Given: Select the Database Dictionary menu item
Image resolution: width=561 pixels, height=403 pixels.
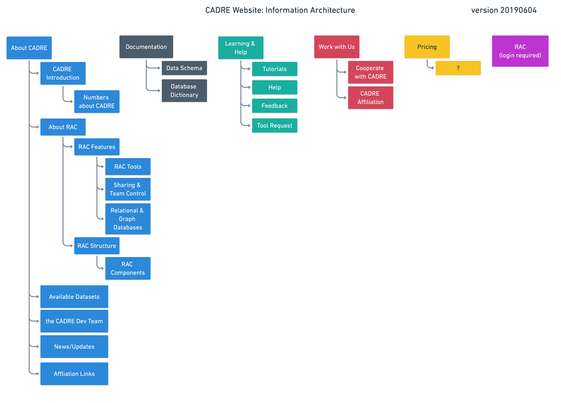Looking at the screenshot, I should (x=184, y=89).
